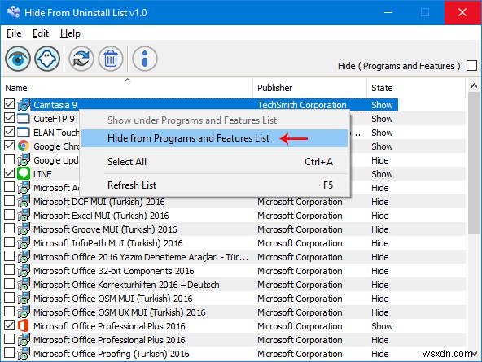Uncheck checked Office Professional Plus 2016 checkbox
The width and height of the screenshot is (482, 362).
click(9, 325)
